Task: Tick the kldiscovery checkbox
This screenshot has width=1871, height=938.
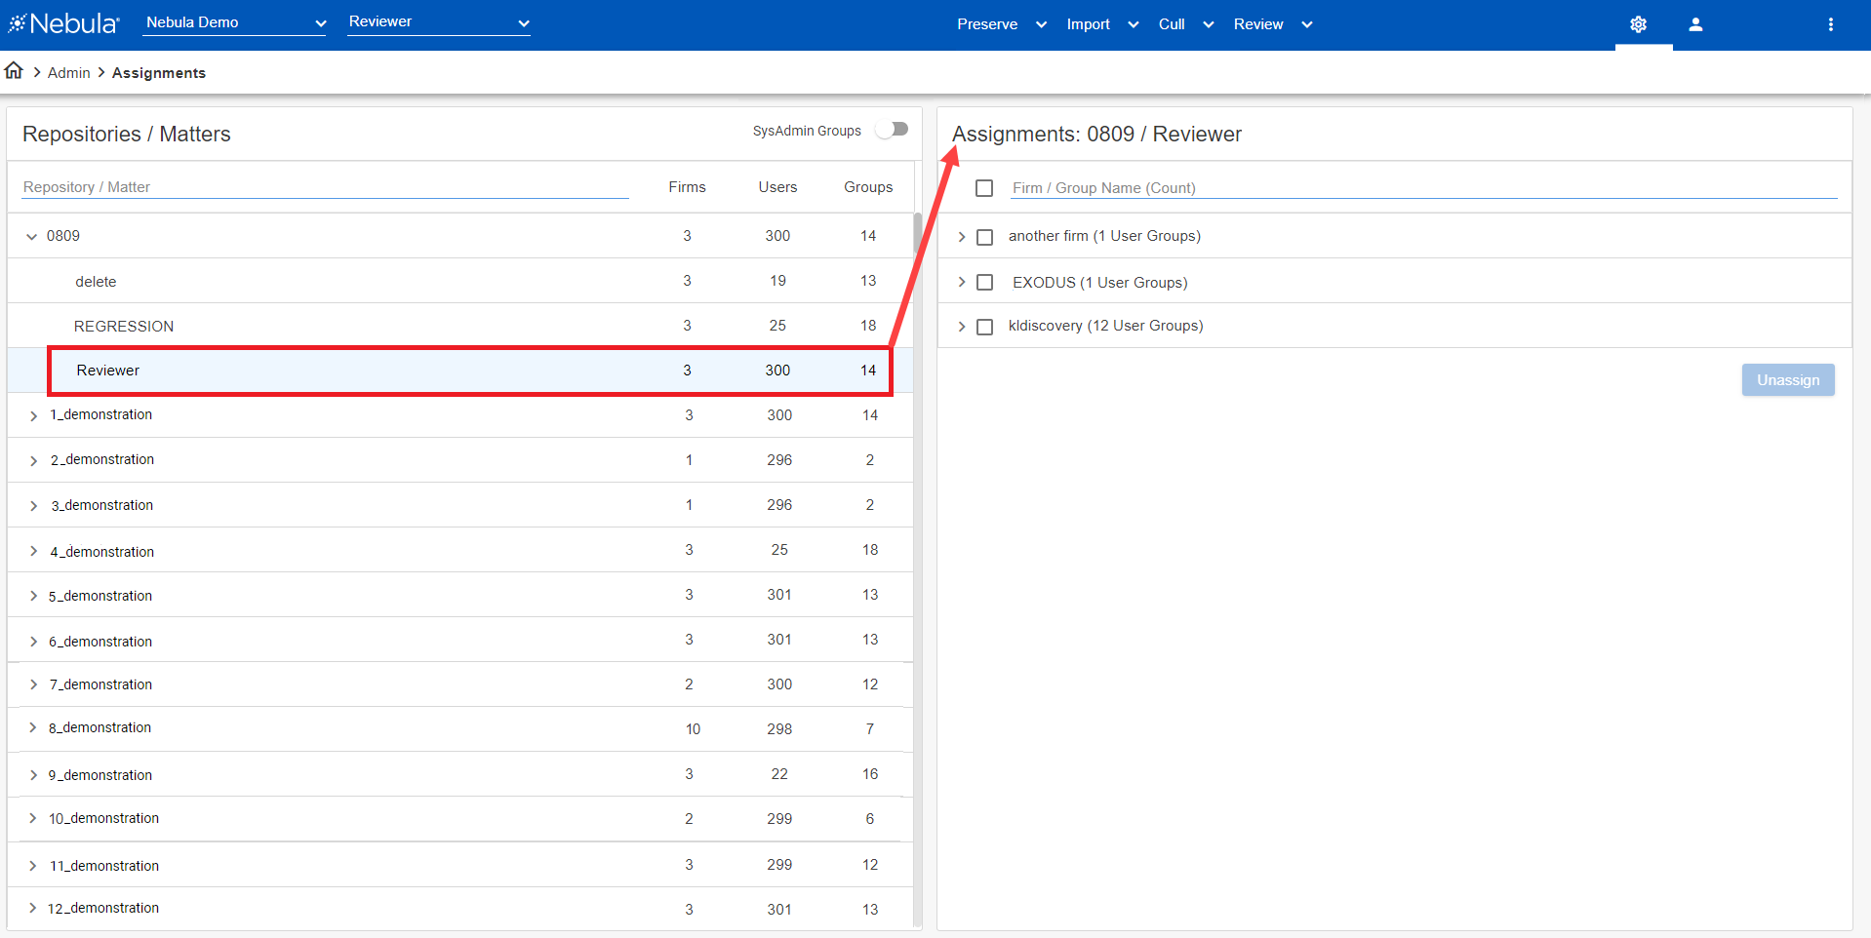Action: tap(984, 327)
